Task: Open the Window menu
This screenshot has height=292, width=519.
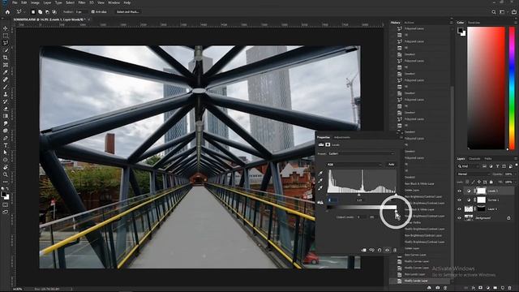Action: pos(114,2)
